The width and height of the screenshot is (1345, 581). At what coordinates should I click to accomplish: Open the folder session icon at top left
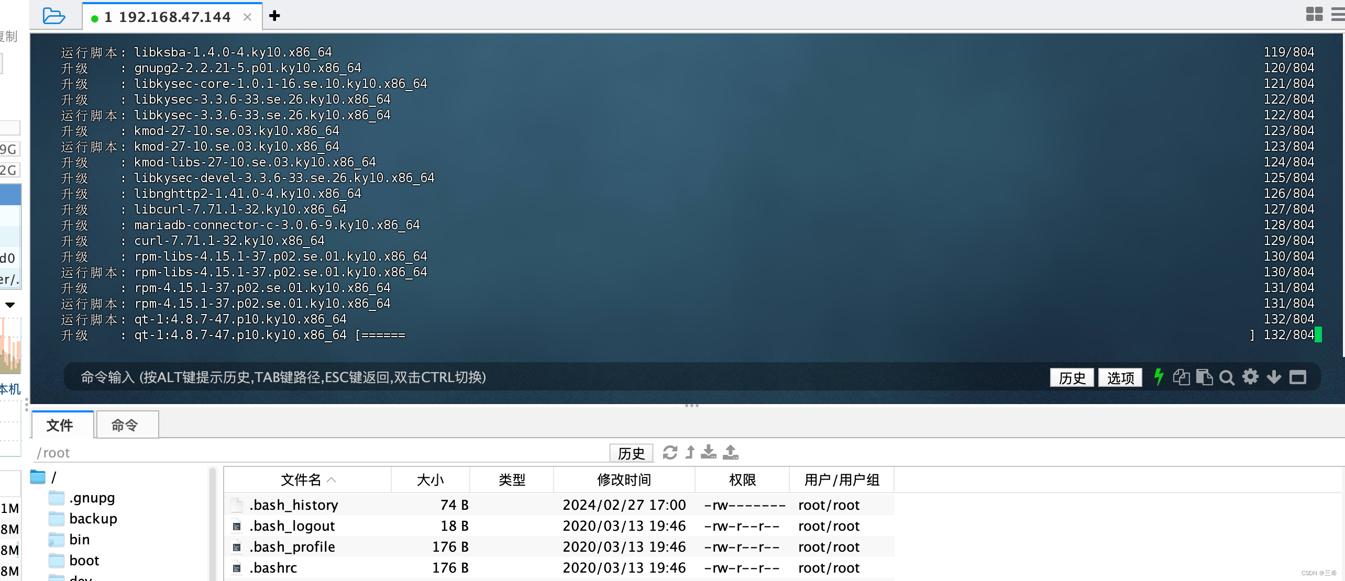coord(54,16)
